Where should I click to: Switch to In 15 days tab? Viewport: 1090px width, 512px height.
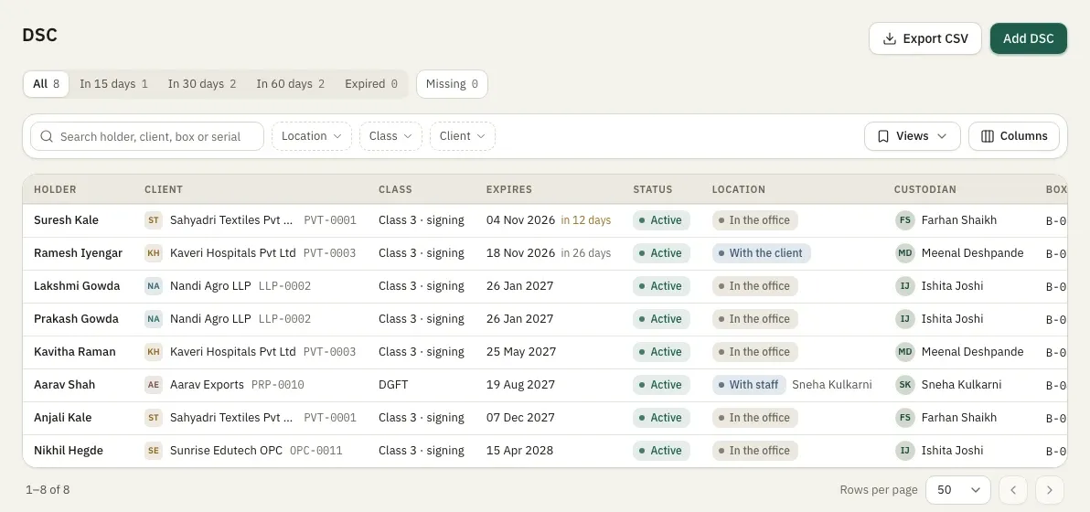pos(113,84)
